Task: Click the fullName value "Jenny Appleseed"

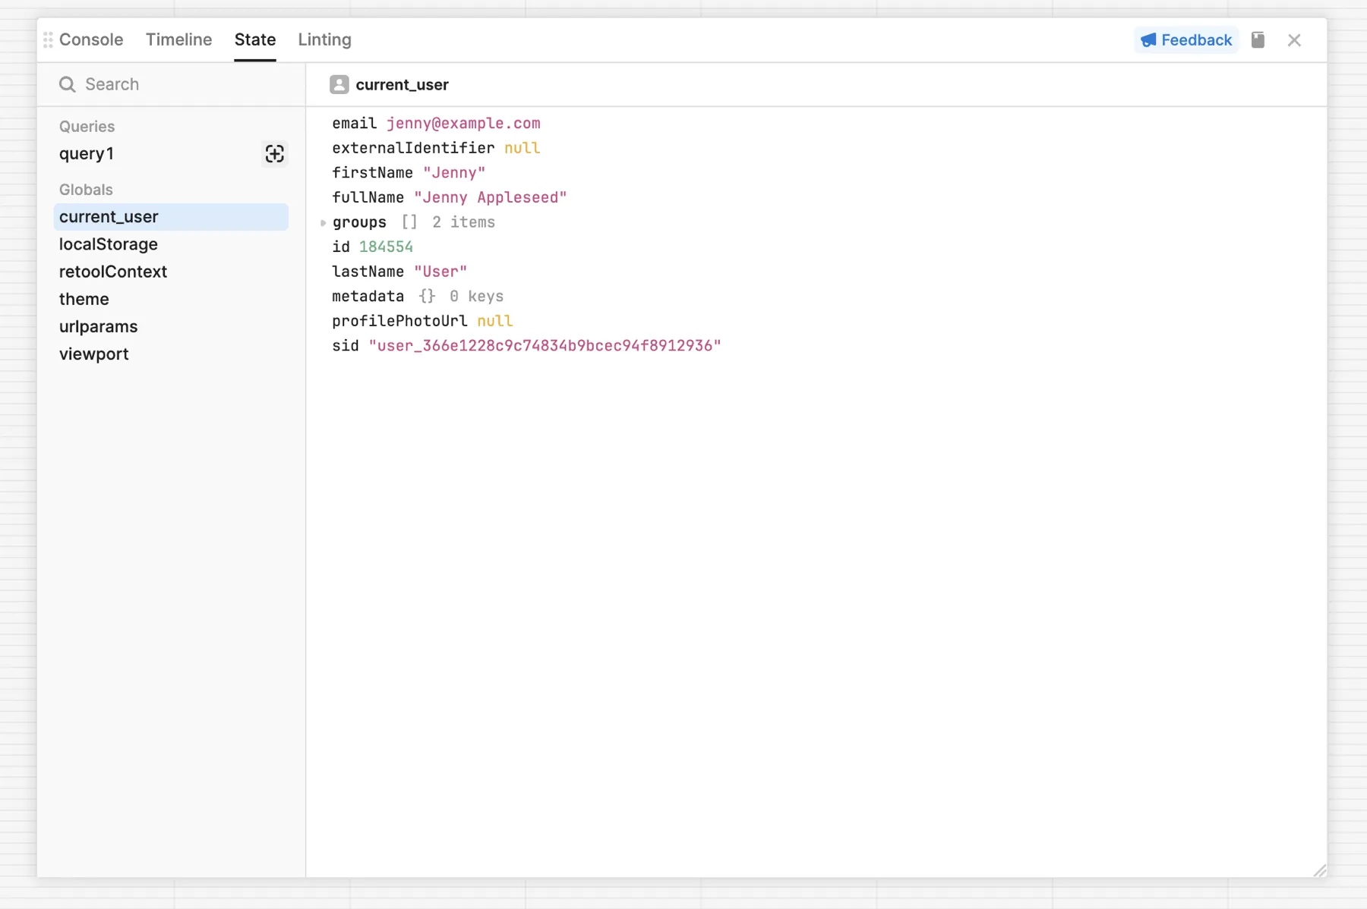Action: pos(491,197)
